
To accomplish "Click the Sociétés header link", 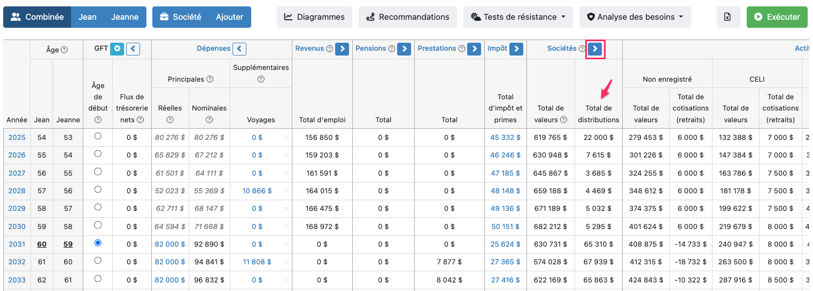I will point(562,49).
